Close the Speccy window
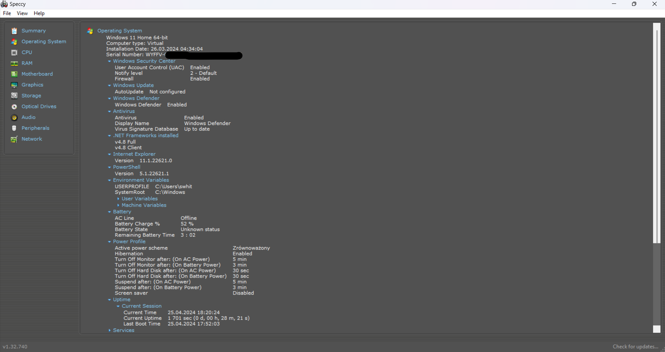 coord(655,4)
